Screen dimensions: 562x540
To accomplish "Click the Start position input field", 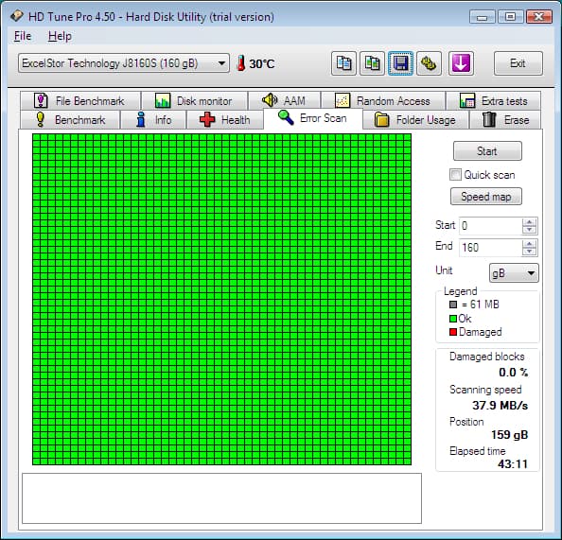I will tap(490, 226).
